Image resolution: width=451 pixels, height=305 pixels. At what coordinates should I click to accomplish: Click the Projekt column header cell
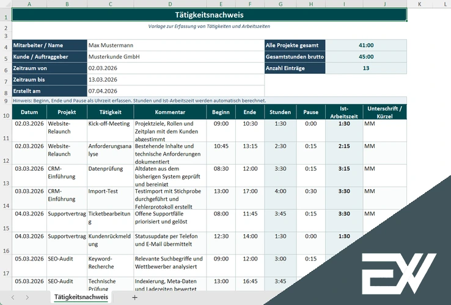point(67,112)
